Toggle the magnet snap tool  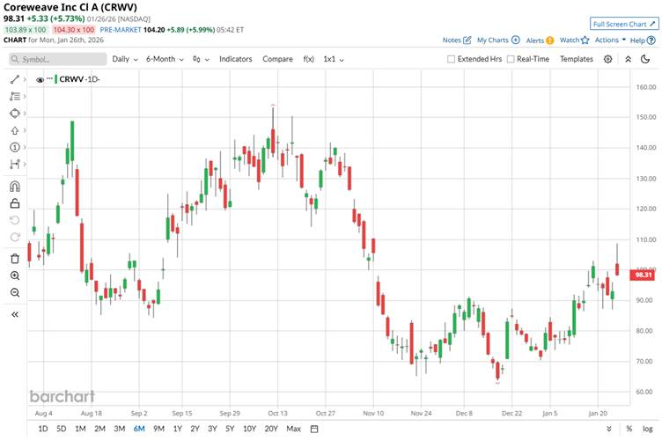pos(15,187)
